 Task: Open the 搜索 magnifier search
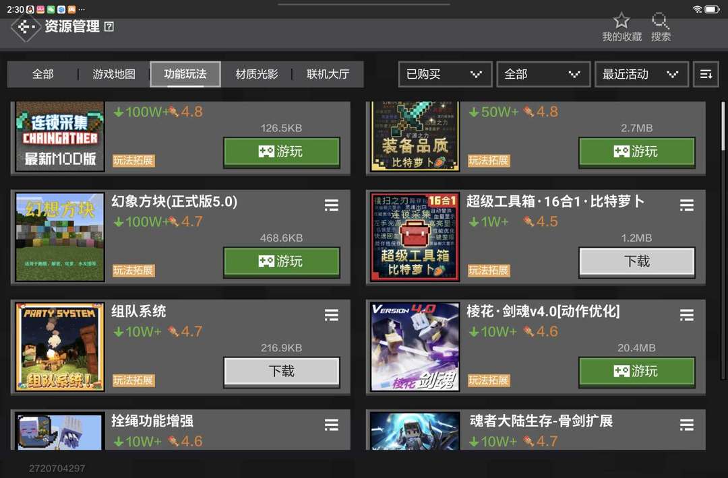pos(660,28)
